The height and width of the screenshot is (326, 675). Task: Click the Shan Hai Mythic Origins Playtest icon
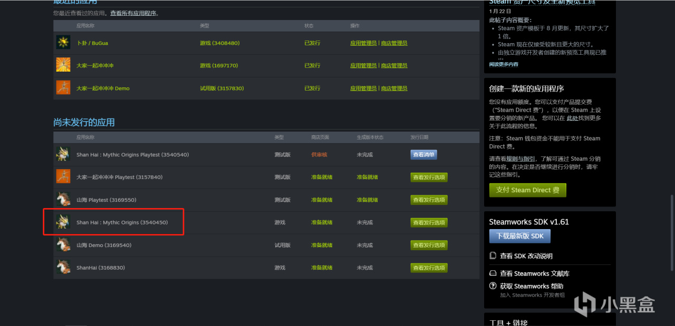click(x=63, y=154)
